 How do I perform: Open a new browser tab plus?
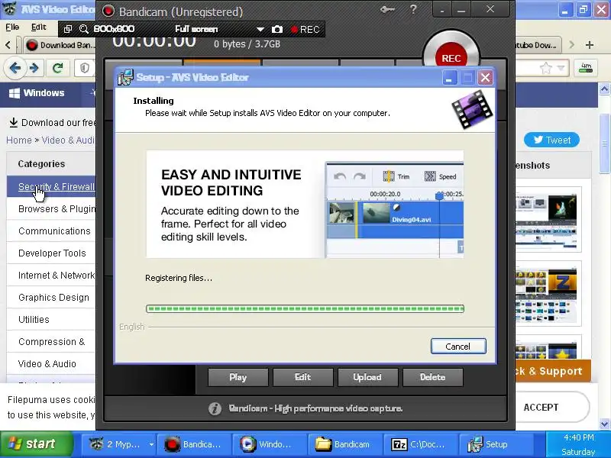[x=590, y=45]
